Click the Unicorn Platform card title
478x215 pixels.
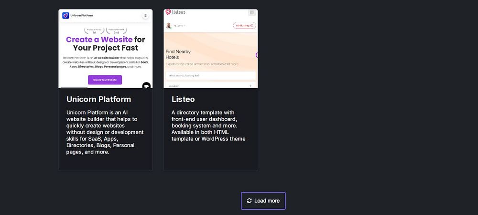(99, 99)
